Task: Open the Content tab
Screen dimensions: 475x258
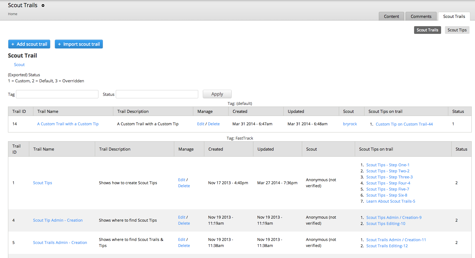Action: pyautogui.click(x=391, y=17)
